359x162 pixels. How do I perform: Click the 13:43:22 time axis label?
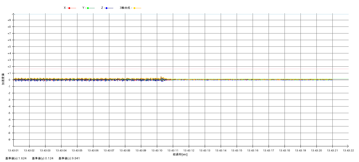click(348, 151)
